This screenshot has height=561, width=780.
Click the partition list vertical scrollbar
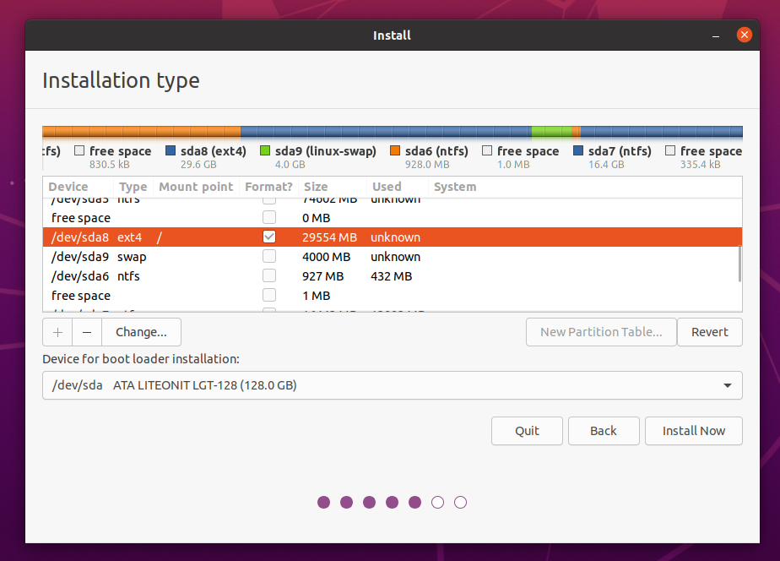[x=739, y=264]
